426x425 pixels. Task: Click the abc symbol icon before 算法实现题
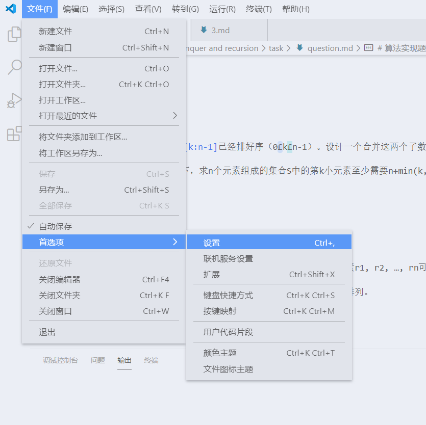click(x=369, y=48)
